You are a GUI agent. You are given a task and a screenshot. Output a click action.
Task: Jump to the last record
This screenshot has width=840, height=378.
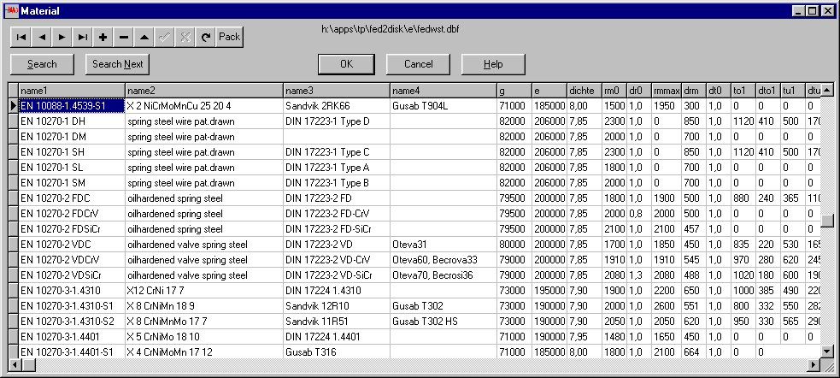[83, 37]
